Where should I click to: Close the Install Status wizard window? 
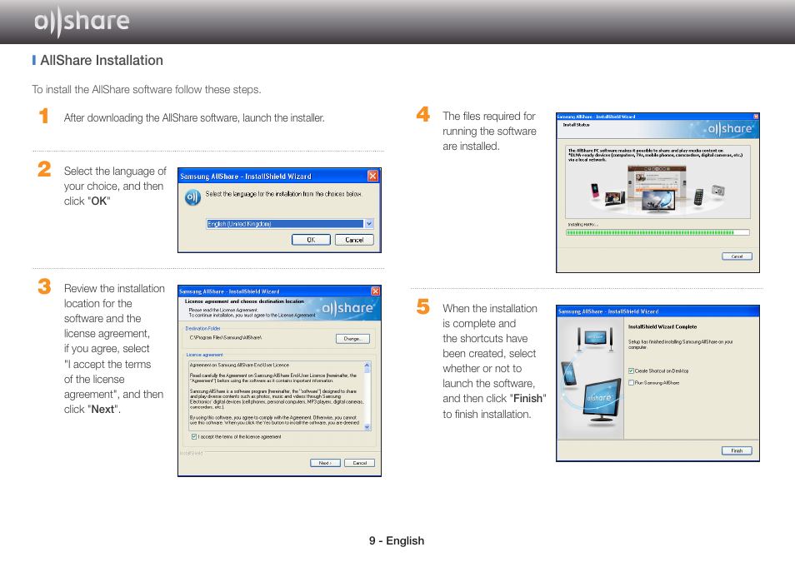click(x=756, y=117)
